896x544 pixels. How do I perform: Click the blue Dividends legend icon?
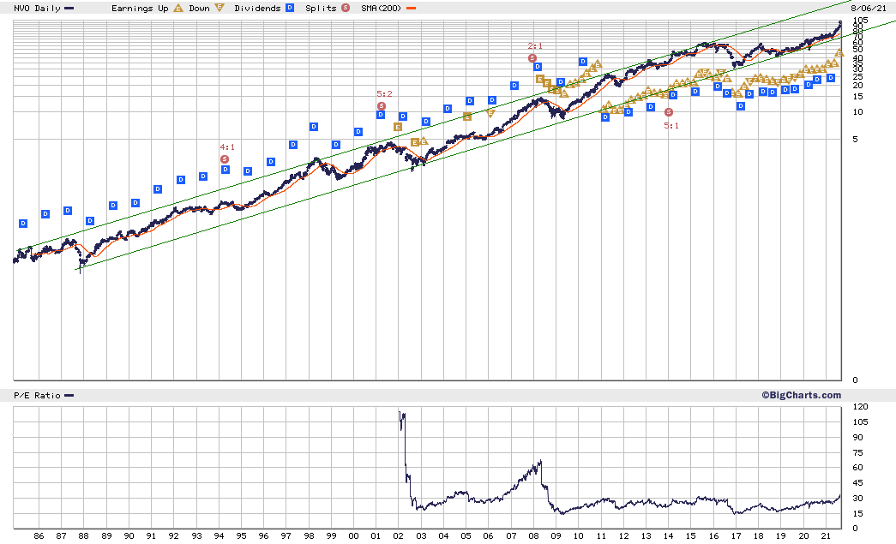coord(290,8)
